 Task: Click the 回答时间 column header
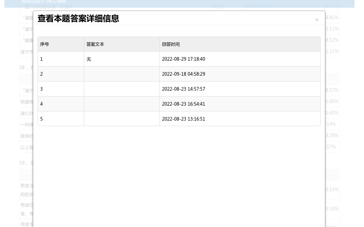coord(171,44)
